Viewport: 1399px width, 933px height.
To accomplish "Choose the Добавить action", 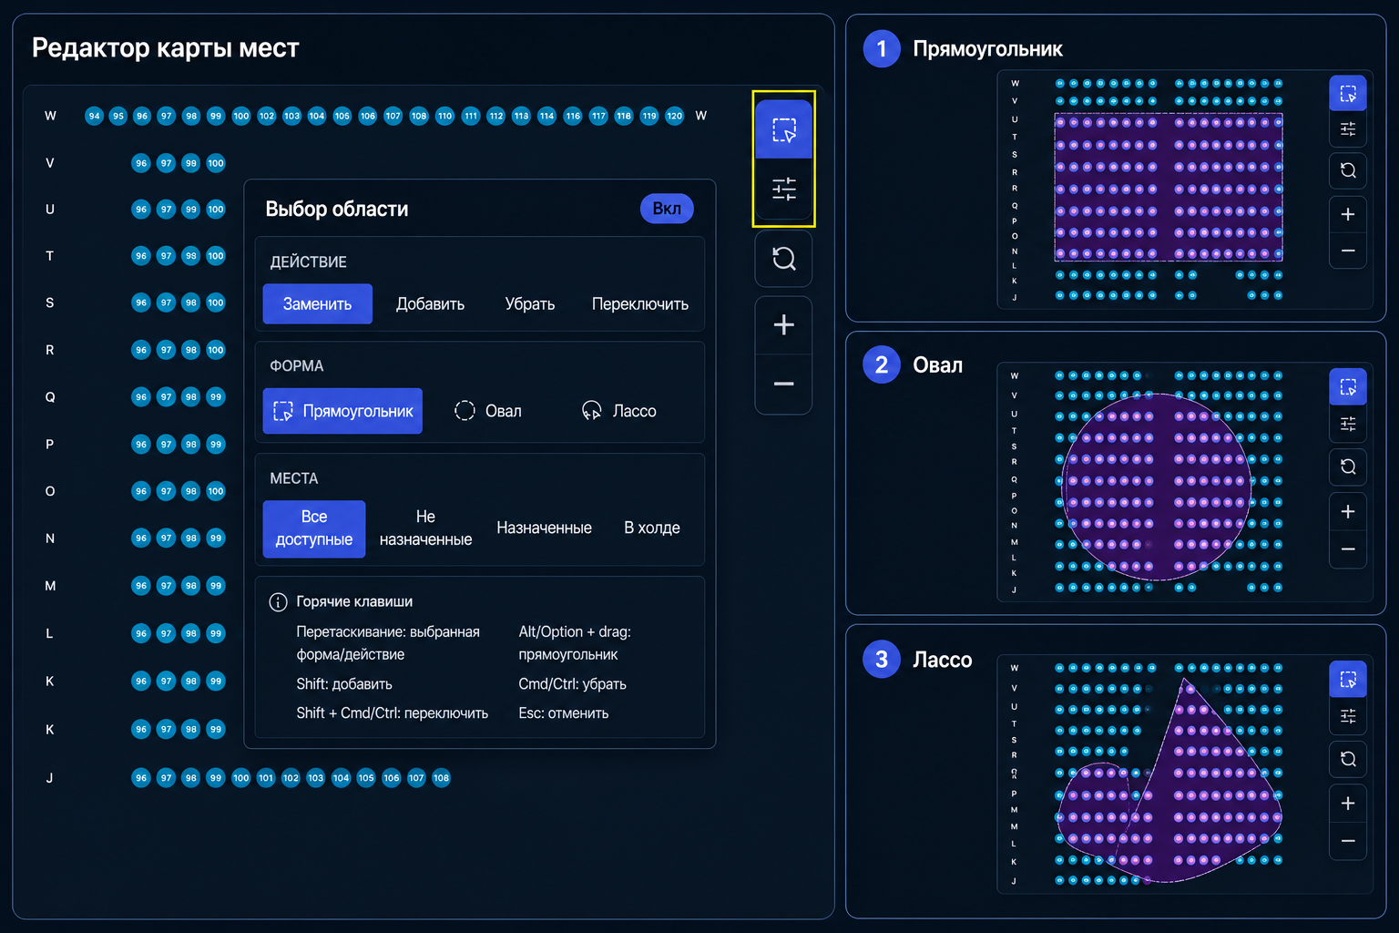I will coord(430,304).
